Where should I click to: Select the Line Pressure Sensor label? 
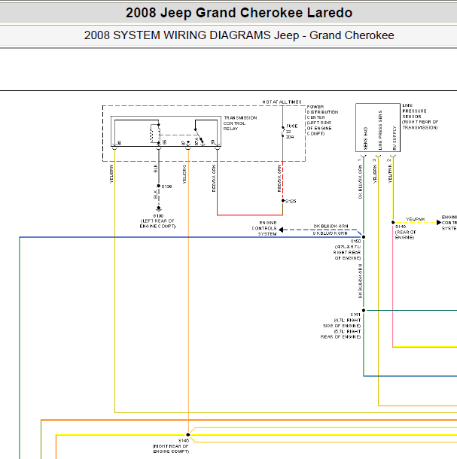click(x=419, y=117)
